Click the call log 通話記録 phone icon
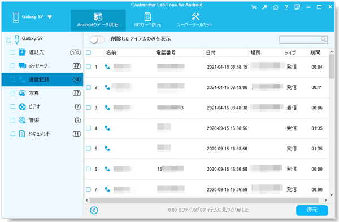Image resolution: width=339 pixels, height=222 pixels. click(22, 79)
